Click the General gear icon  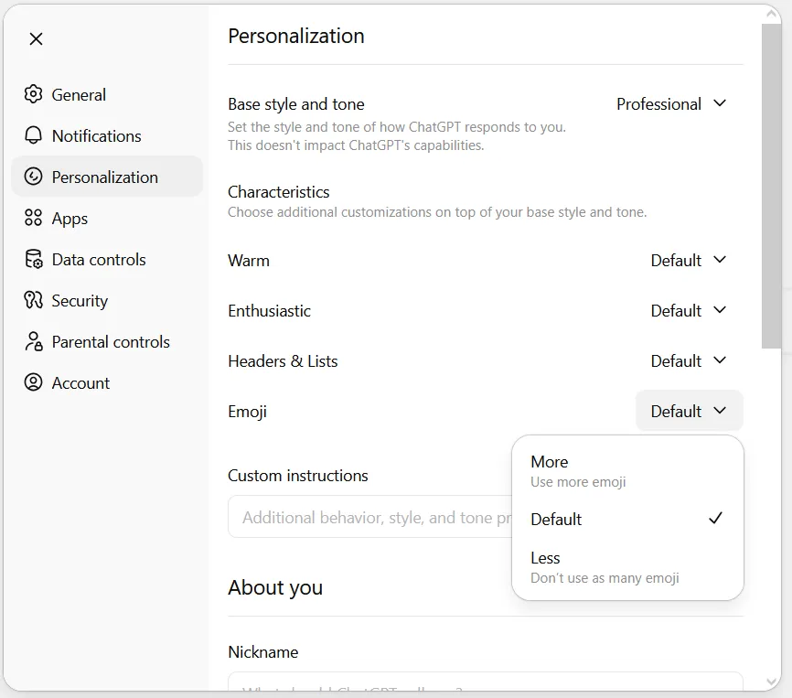click(x=34, y=94)
